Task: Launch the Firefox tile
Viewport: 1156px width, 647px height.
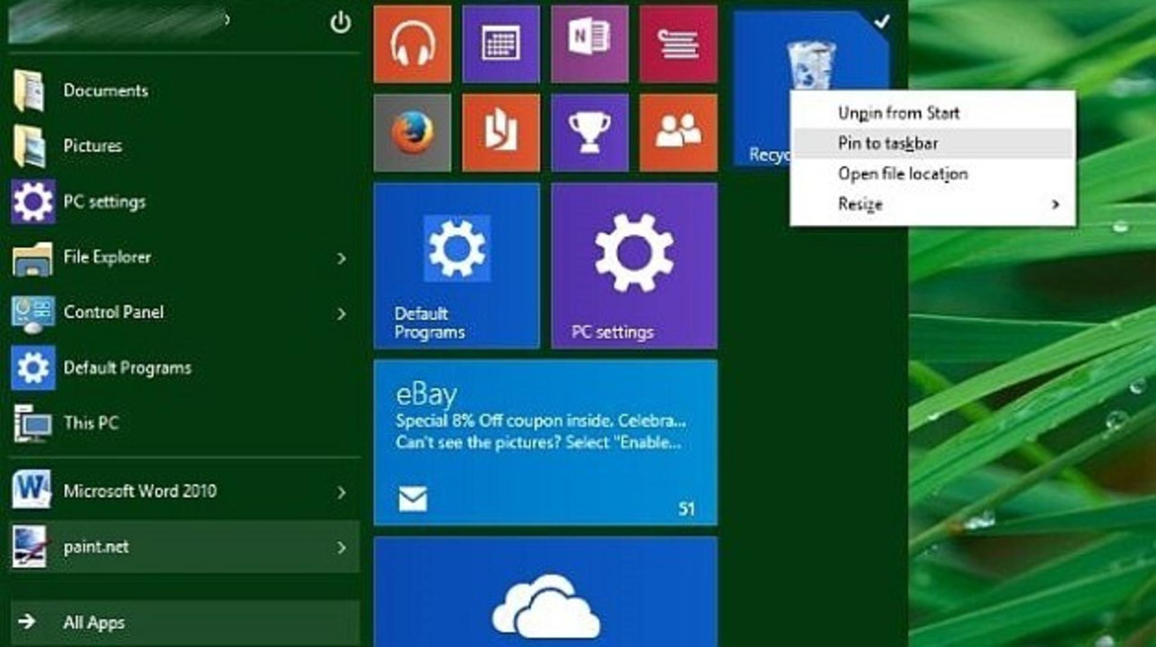Action: coord(412,133)
